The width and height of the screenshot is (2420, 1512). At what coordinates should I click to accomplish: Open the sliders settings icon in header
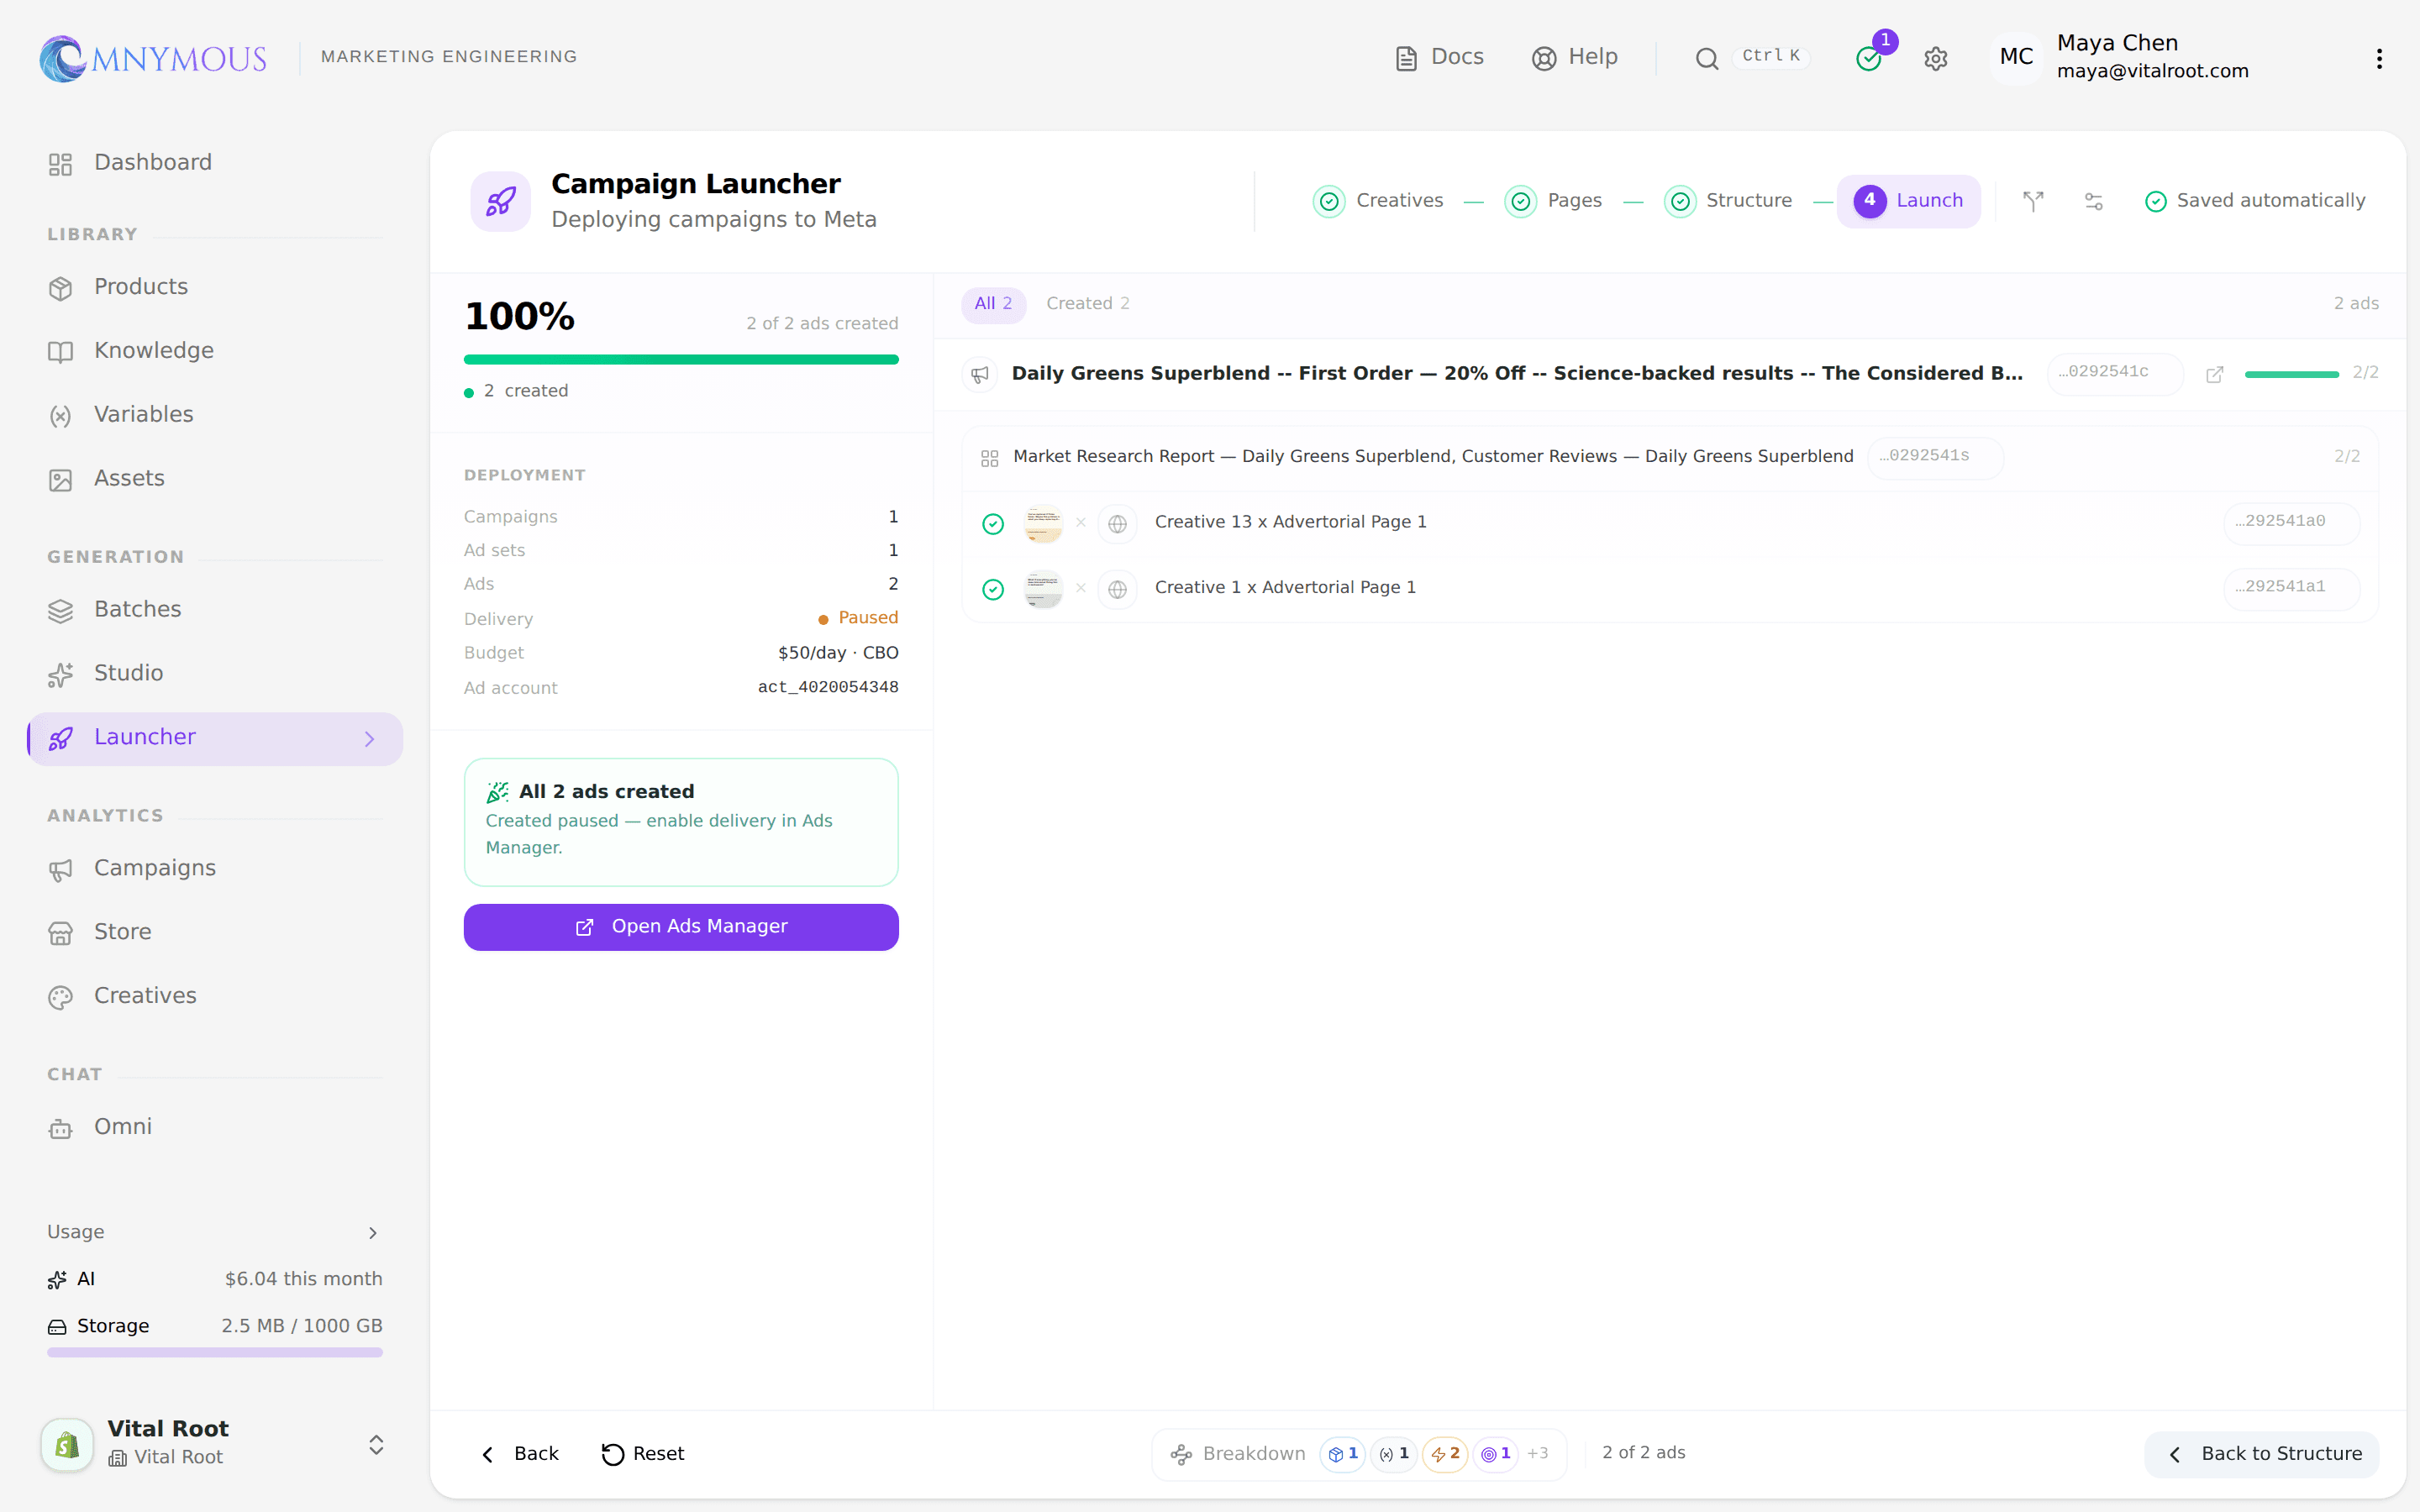pyautogui.click(x=2093, y=201)
